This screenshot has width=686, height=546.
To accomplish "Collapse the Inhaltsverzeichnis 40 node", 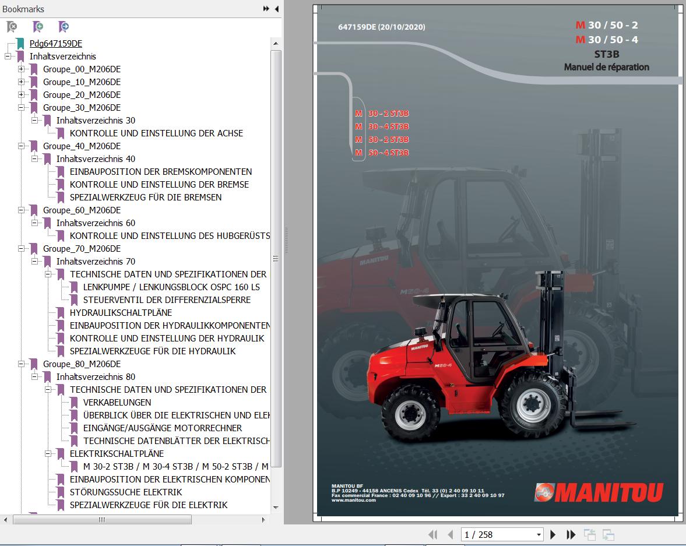I will pyautogui.click(x=34, y=159).
